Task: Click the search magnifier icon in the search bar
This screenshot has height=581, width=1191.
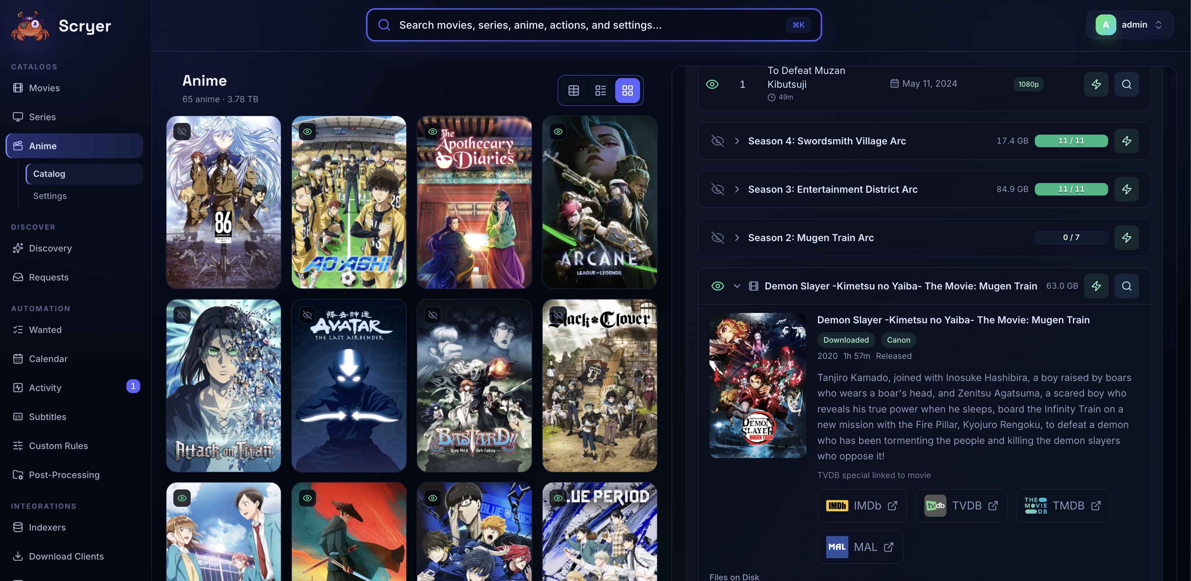Action: tap(384, 25)
